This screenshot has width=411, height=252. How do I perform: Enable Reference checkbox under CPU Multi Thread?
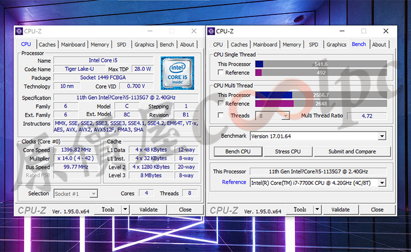point(221,104)
